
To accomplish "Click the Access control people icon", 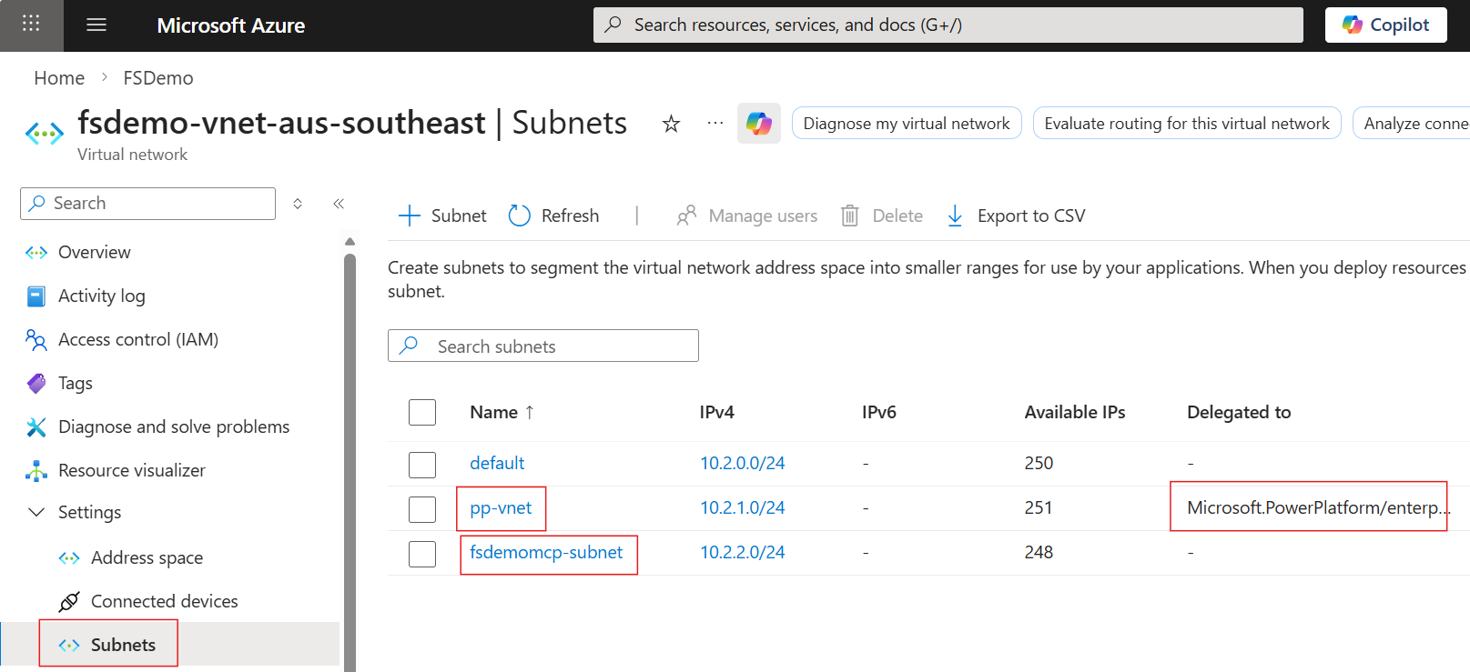I will [36, 339].
